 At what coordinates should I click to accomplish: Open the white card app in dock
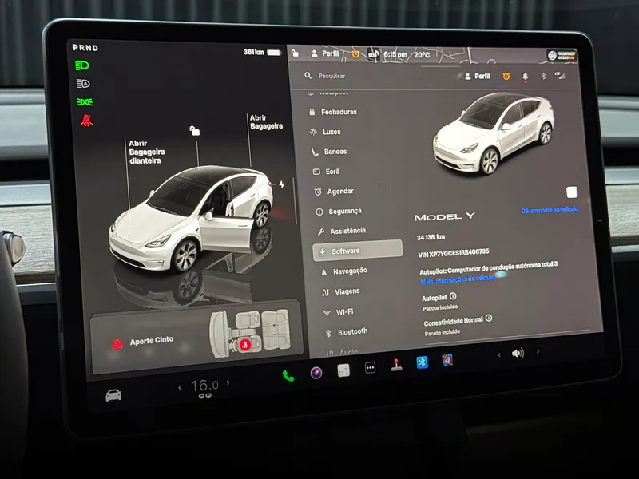tap(343, 370)
